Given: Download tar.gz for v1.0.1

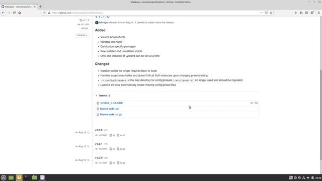Looking at the screenshot, I should 121,149.
